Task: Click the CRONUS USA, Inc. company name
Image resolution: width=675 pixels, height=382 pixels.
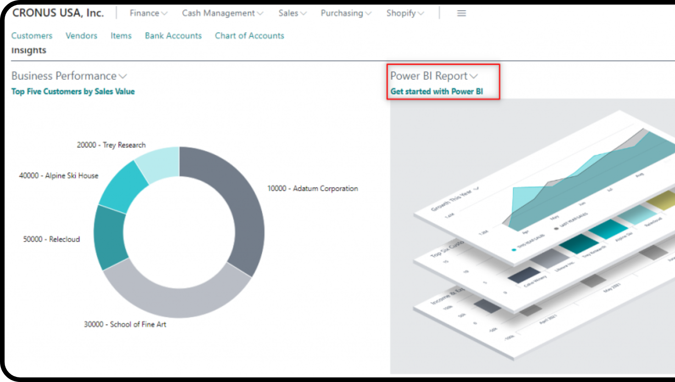Action: 58,13
